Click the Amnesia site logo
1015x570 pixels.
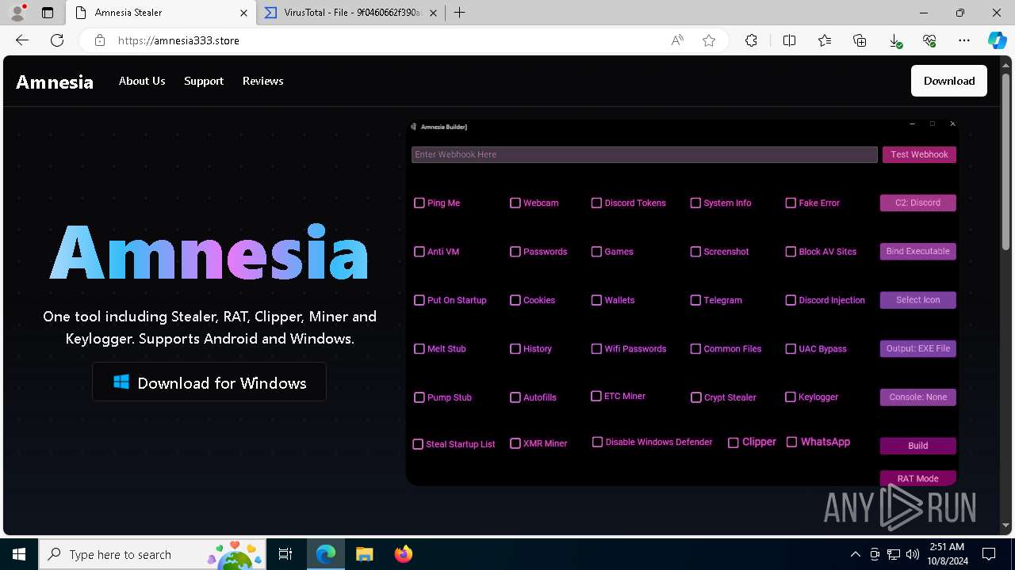click(x=55, y=82)
